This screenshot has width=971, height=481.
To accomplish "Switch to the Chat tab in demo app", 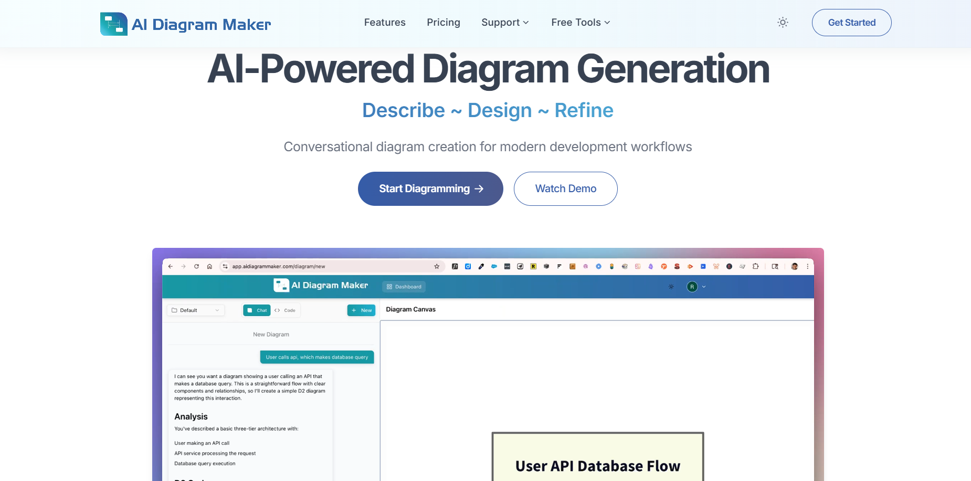I will point(257,310).
